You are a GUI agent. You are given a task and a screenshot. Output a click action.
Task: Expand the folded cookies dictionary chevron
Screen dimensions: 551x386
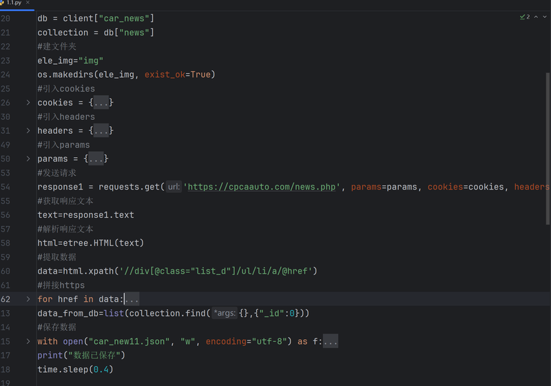pos(28,103)
